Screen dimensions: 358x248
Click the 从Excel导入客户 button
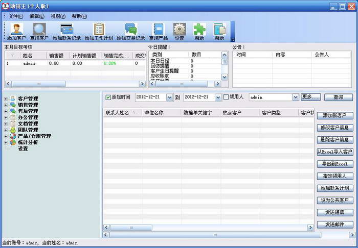[x=335, y=152]
